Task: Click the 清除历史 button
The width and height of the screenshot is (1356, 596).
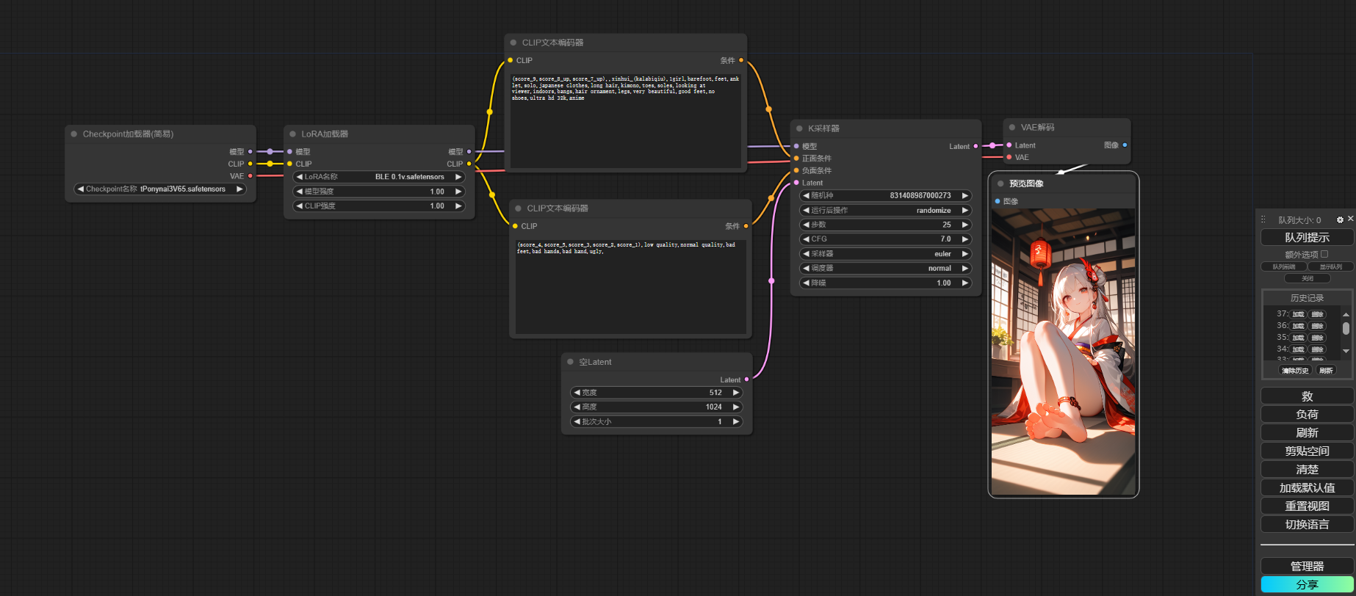Action: tap(1295, 371)
